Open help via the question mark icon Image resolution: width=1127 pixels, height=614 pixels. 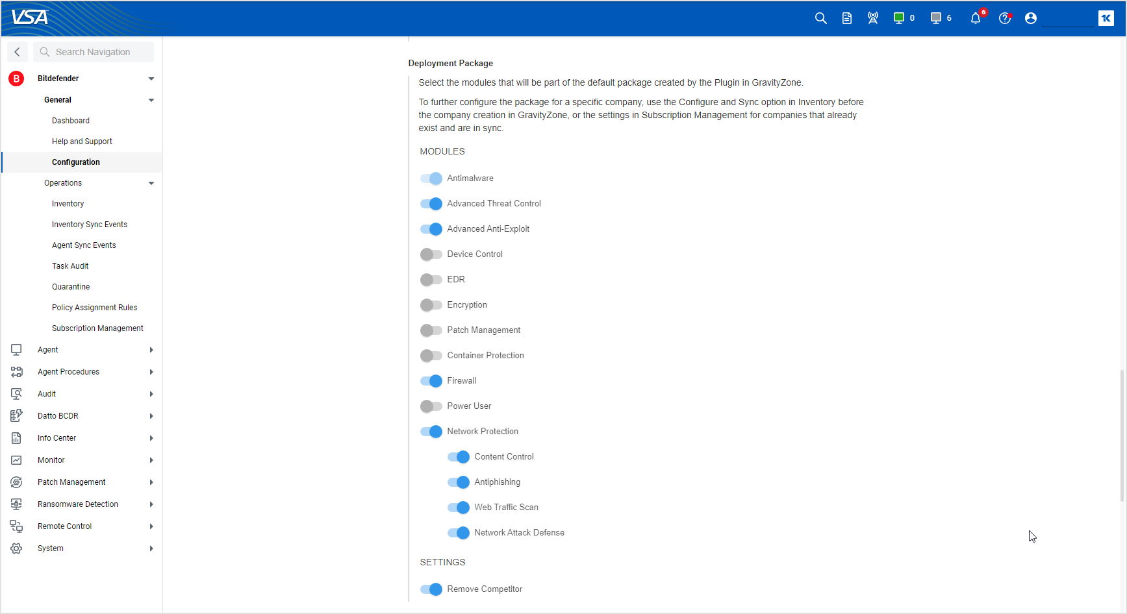[1004, 18]
